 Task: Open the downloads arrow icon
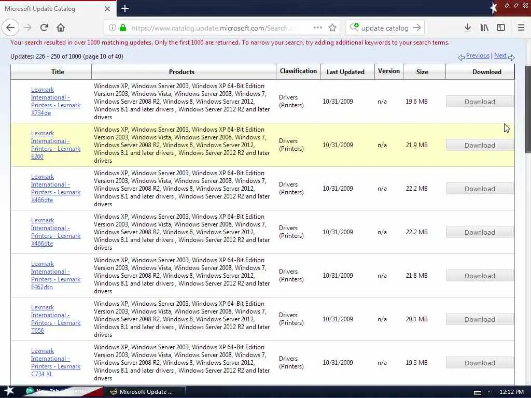[468, 27]
